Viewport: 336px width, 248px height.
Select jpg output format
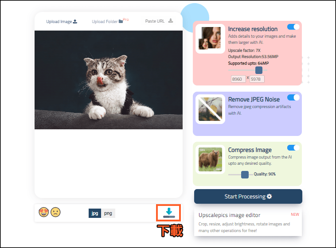click(95, 213)
